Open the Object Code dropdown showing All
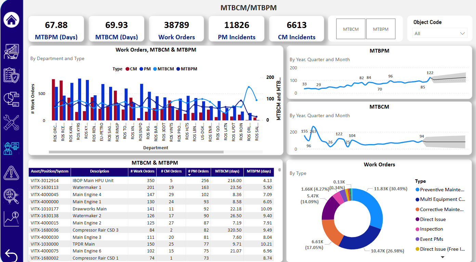The height and width of the screenshot is (262, 476). point(440,33)
